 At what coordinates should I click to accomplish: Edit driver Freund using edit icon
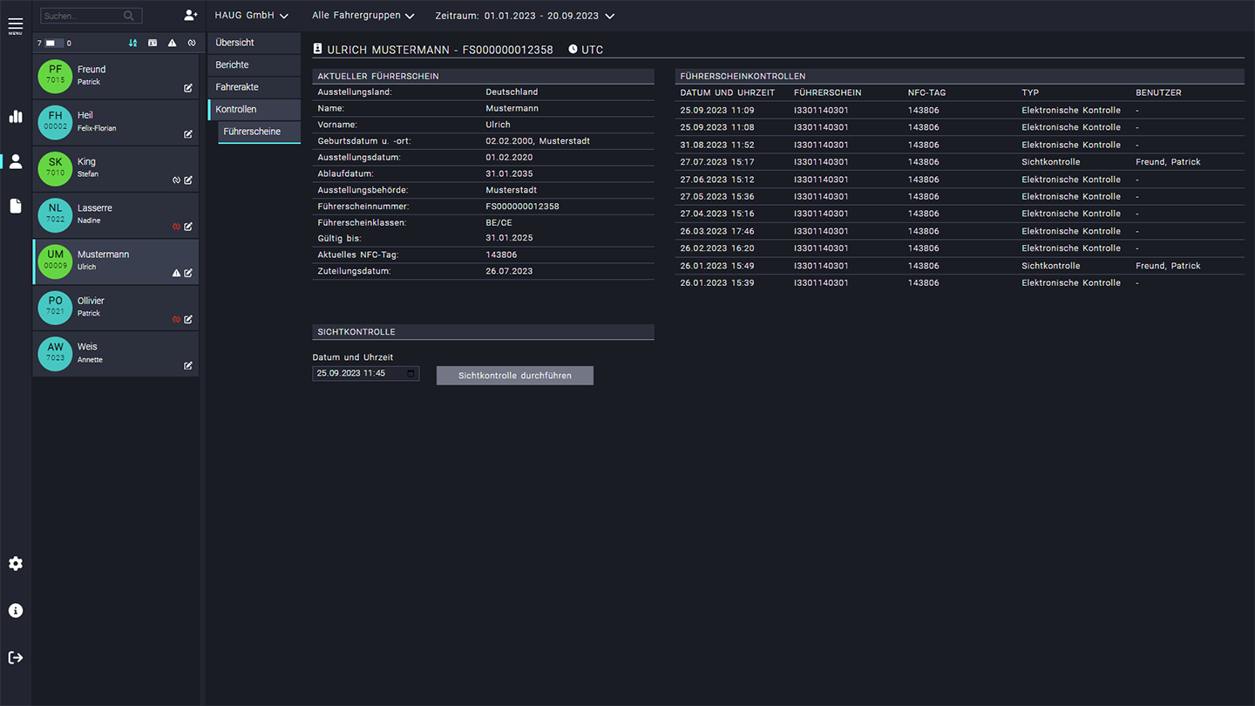pyautogui.click(x=188, y=88)
